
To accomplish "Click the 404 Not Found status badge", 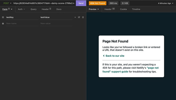I will point(97,3).
